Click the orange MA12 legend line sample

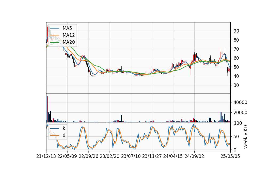(x=55, y=35)
